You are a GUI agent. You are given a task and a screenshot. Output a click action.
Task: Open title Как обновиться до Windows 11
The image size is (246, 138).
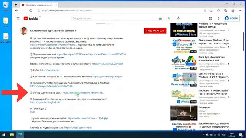pos(214,125)
